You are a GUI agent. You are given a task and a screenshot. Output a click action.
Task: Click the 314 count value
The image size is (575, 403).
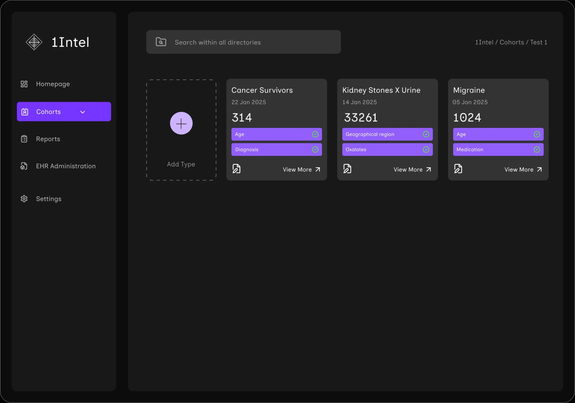point(242,118)
